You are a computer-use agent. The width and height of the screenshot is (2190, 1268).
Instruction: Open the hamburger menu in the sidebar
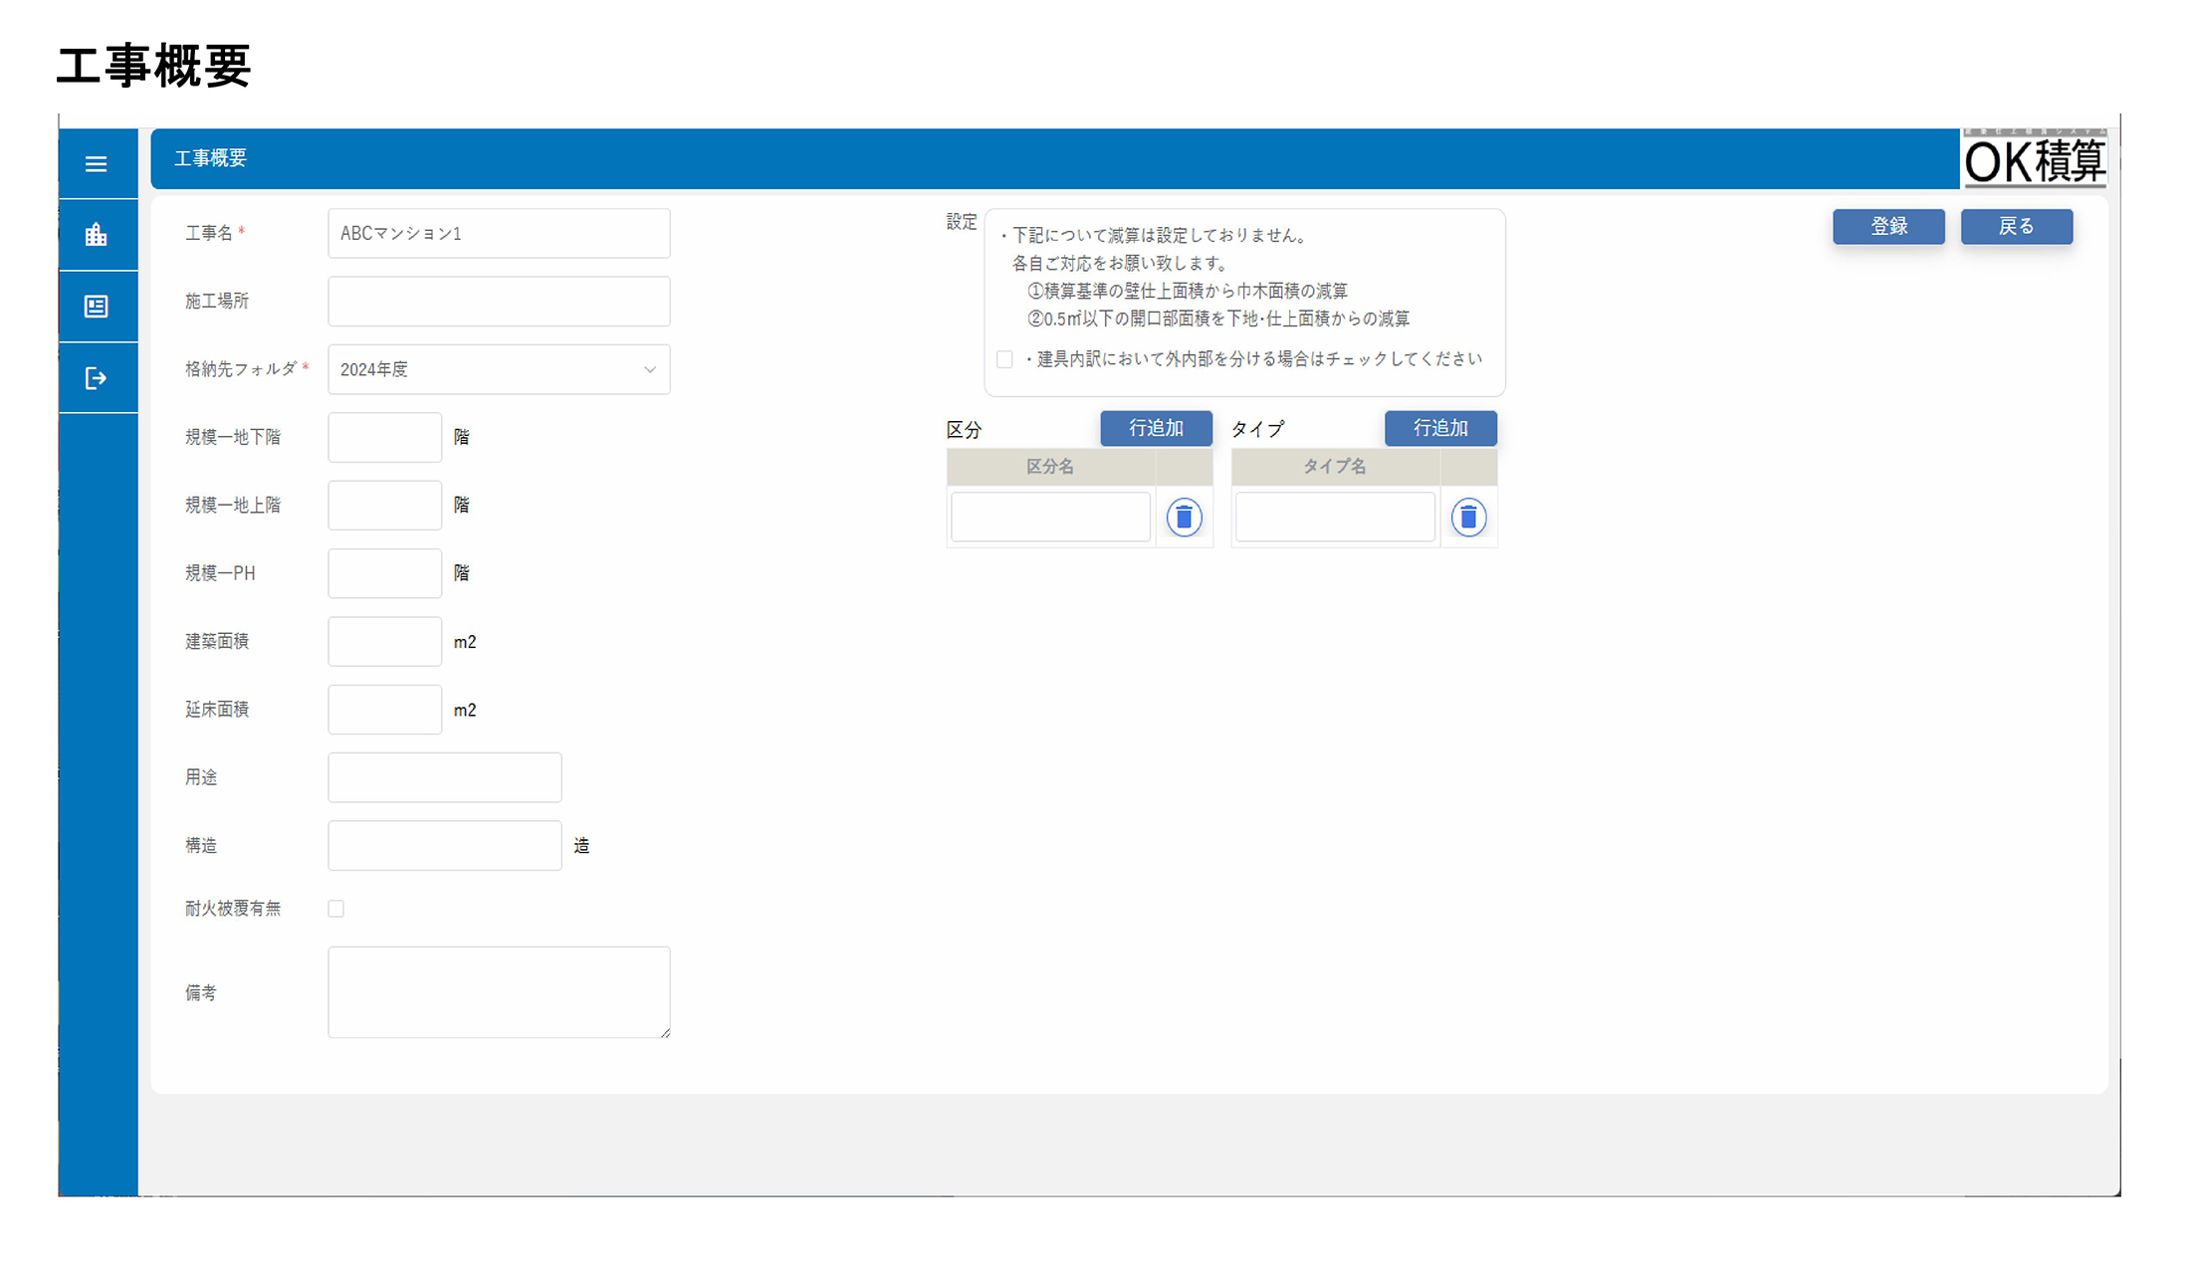(96, 164)
